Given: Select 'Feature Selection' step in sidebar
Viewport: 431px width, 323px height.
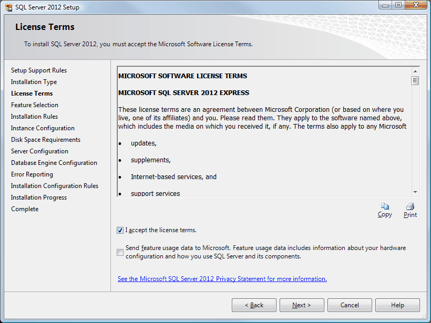Looking at the screenshot, I should pos(35,105).
